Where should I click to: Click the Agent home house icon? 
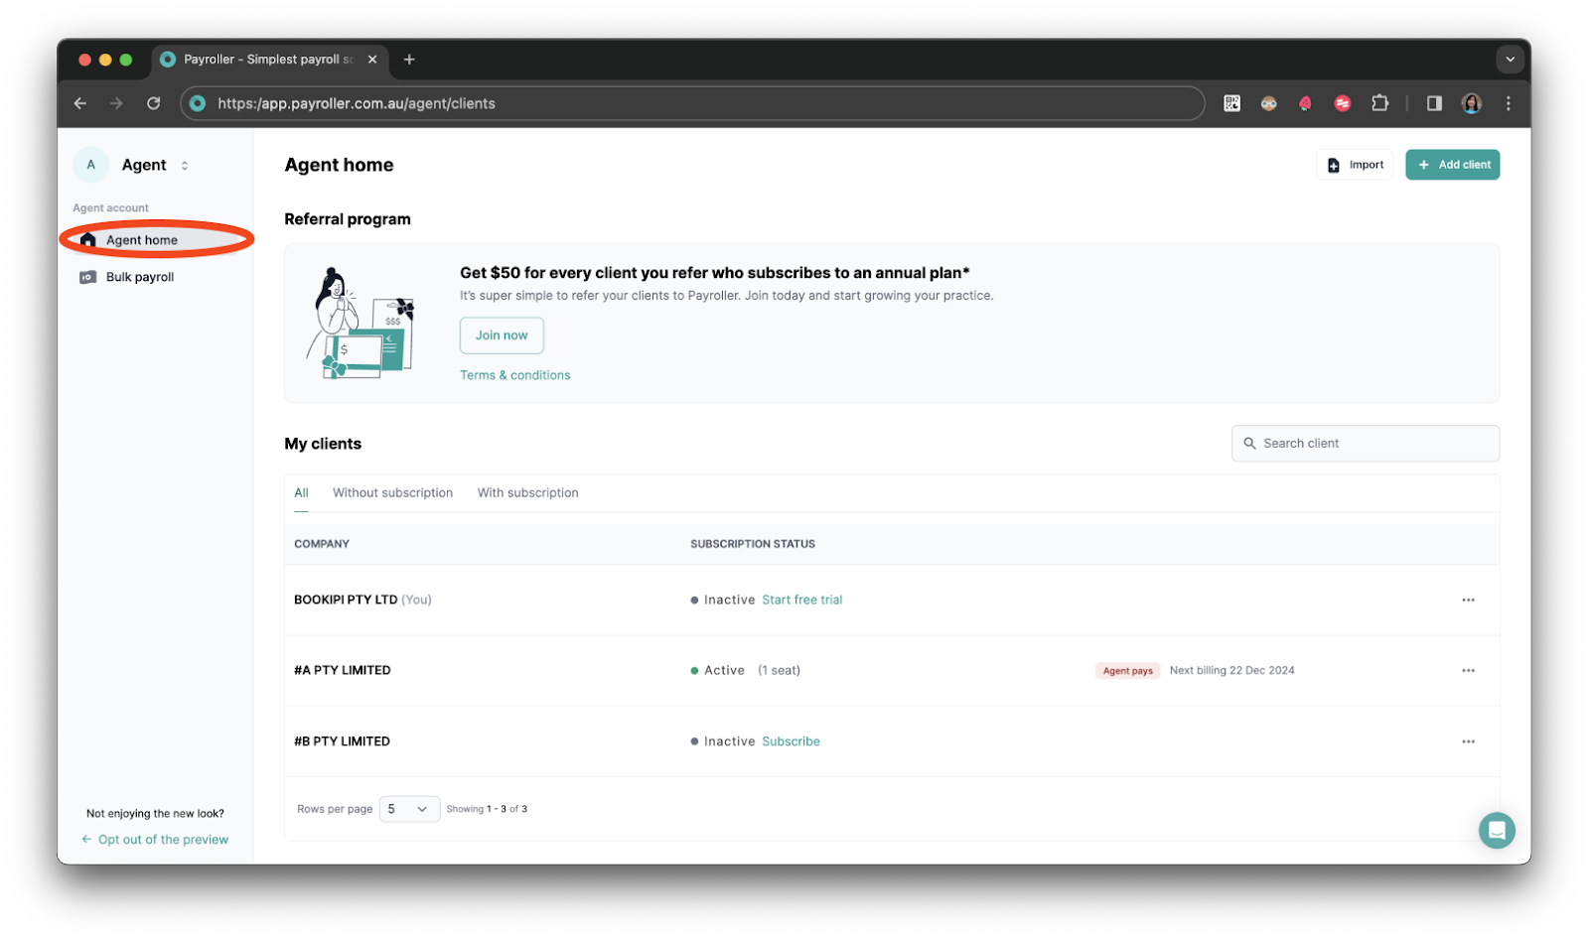(88, 240)
